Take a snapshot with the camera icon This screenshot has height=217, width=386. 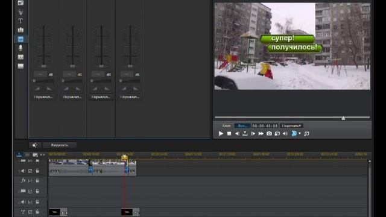269,134
